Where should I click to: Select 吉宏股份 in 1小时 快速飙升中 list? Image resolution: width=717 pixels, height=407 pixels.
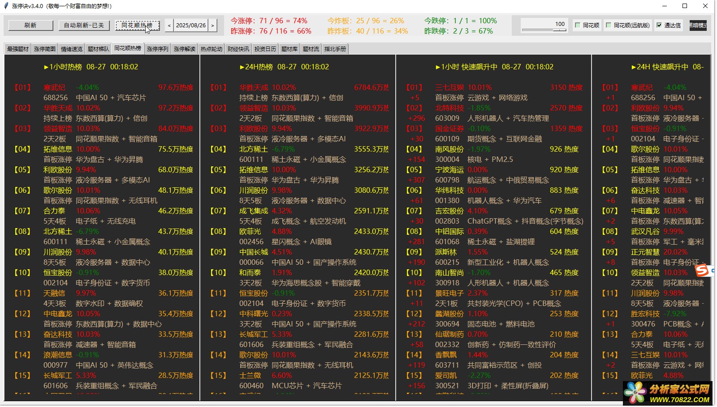pyautogui.click(x=449, y=211)
